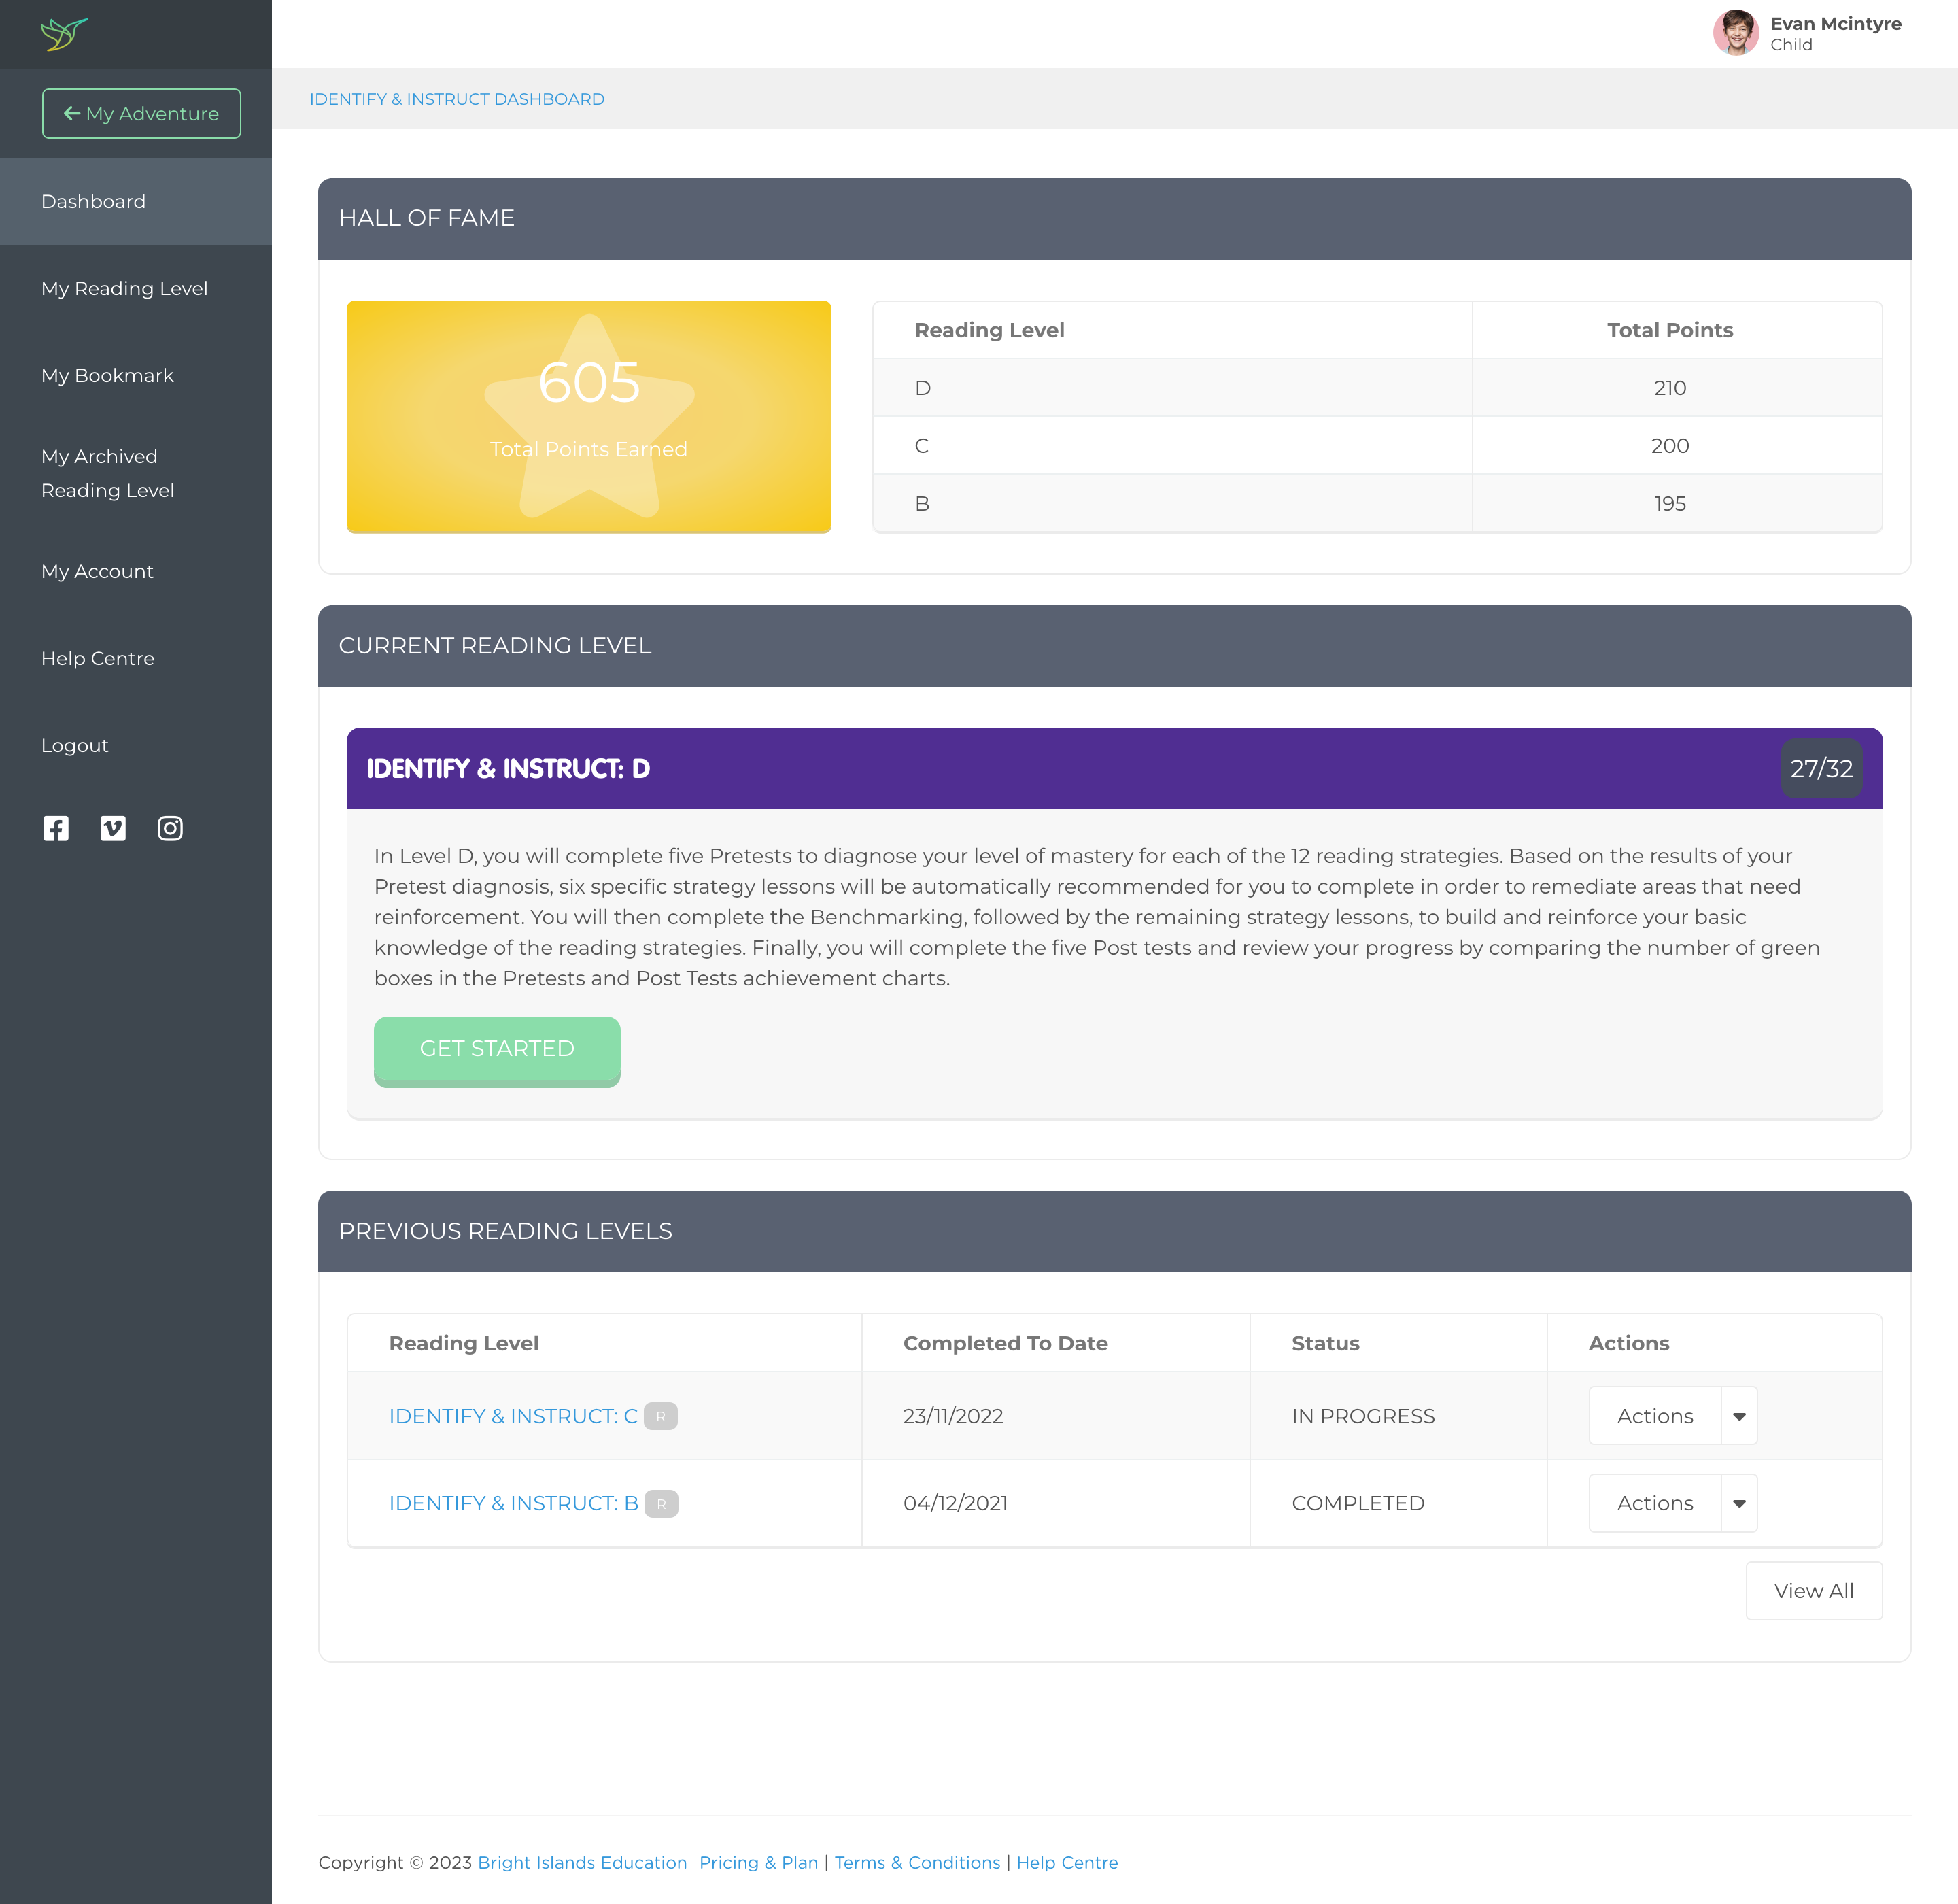Open the IDENTIFY & INSTRUCT: C link
1958x1904 pixels.
(x=513, y=1416)
